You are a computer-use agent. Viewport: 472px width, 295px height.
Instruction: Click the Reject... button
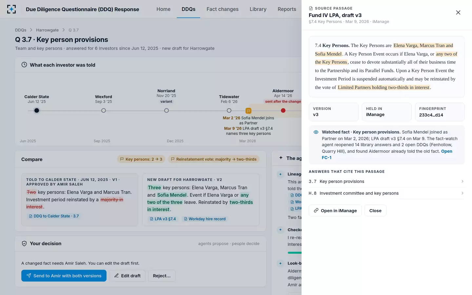click(x=162, y=276)
